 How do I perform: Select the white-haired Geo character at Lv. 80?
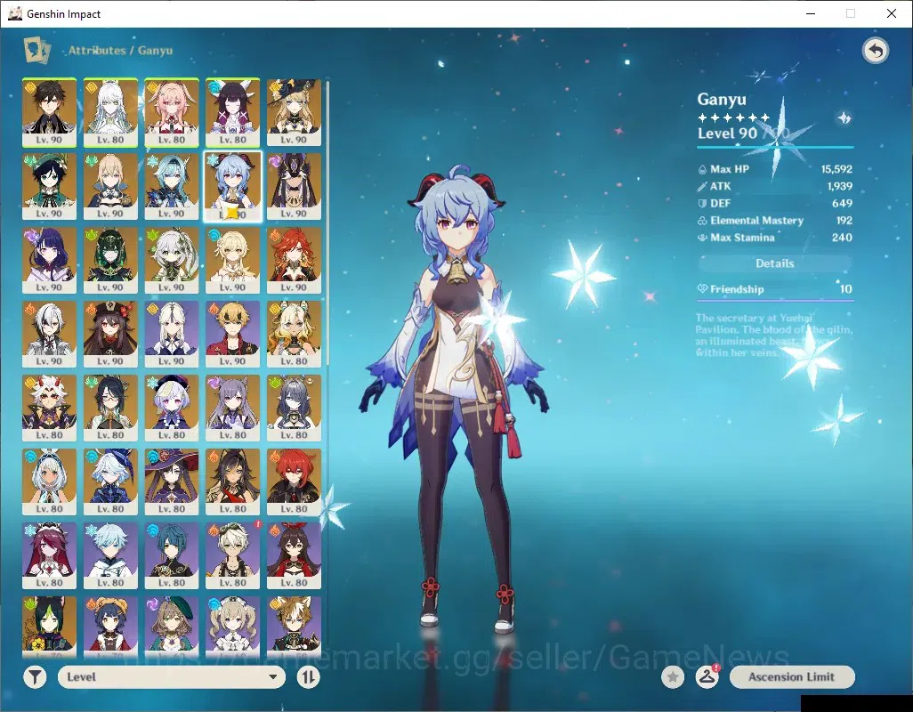110,112
